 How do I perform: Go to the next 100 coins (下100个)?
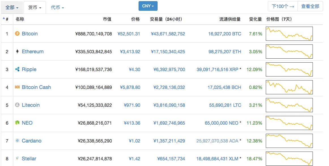(x=283, y=6)
